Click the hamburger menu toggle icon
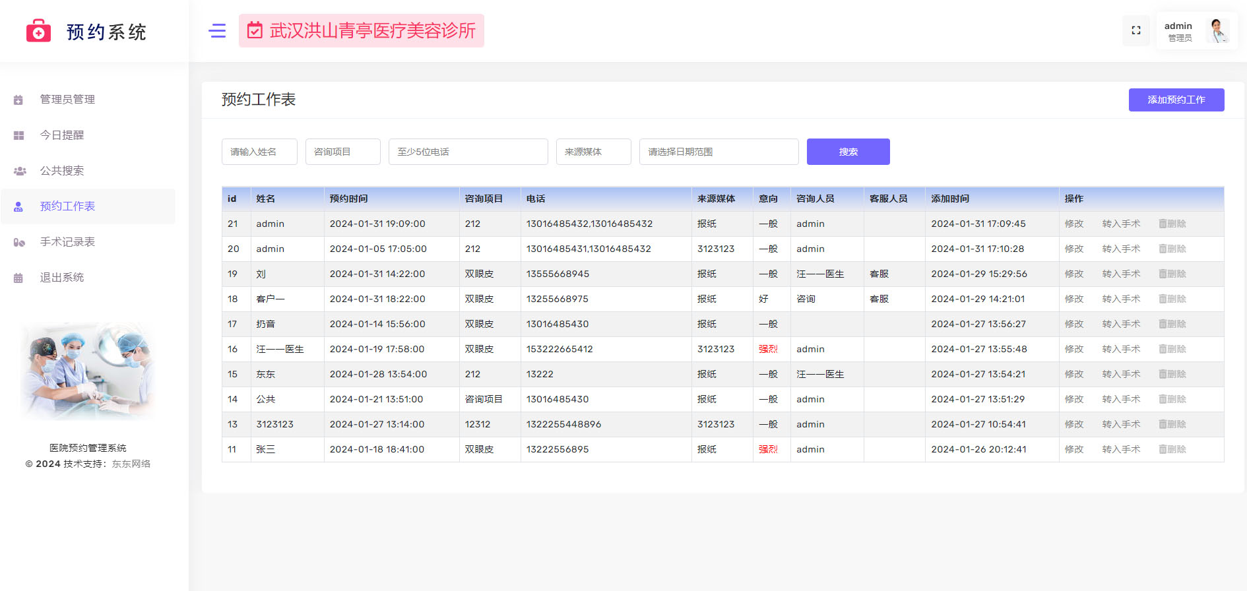Viewport: 1247px width, 591px height. (217, 31)
